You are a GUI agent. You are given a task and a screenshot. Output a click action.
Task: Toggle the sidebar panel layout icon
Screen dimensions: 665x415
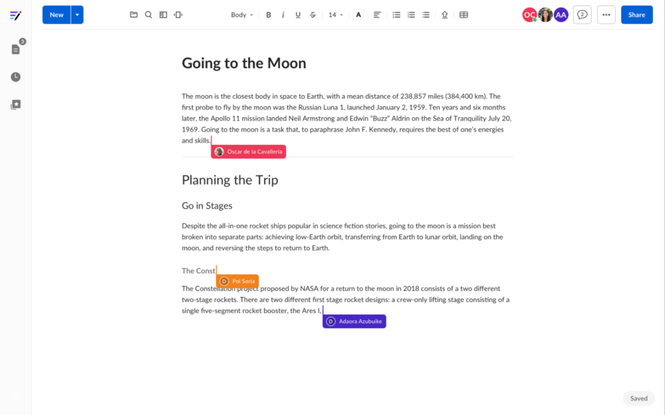click(x=163, y=15)
